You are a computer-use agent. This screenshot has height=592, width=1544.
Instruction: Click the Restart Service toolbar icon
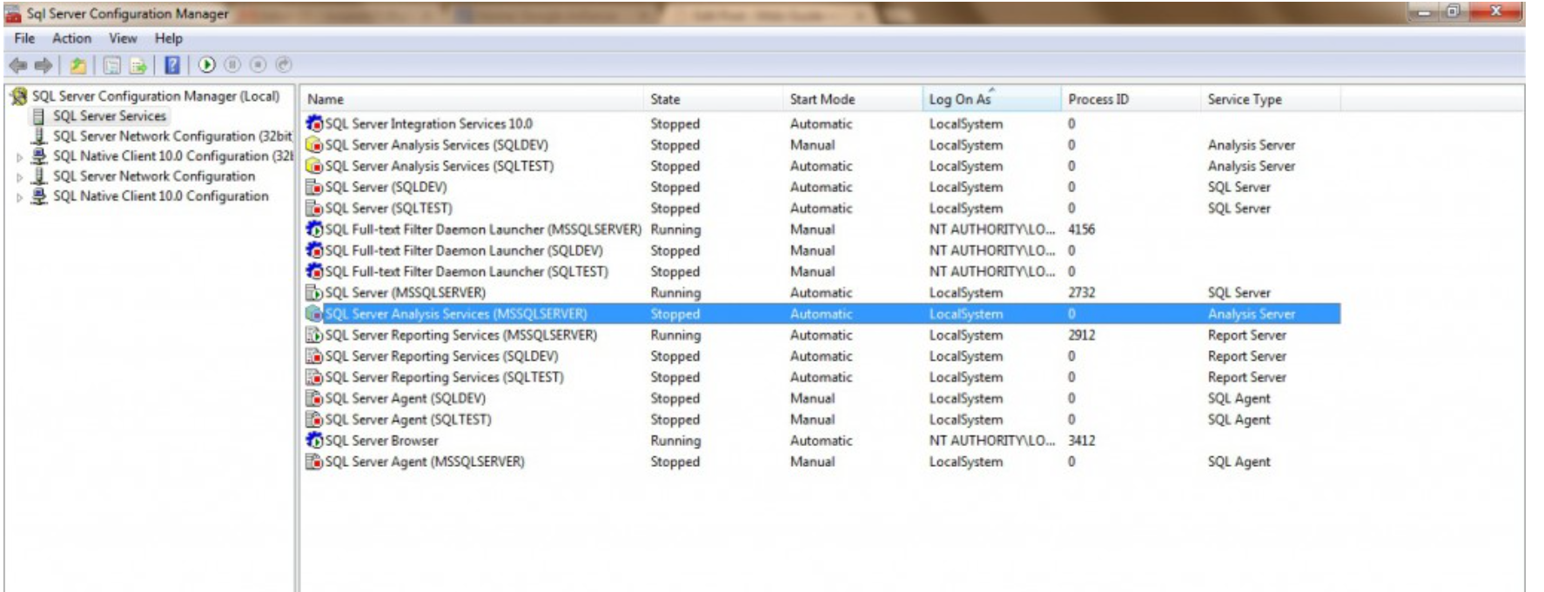284,64
